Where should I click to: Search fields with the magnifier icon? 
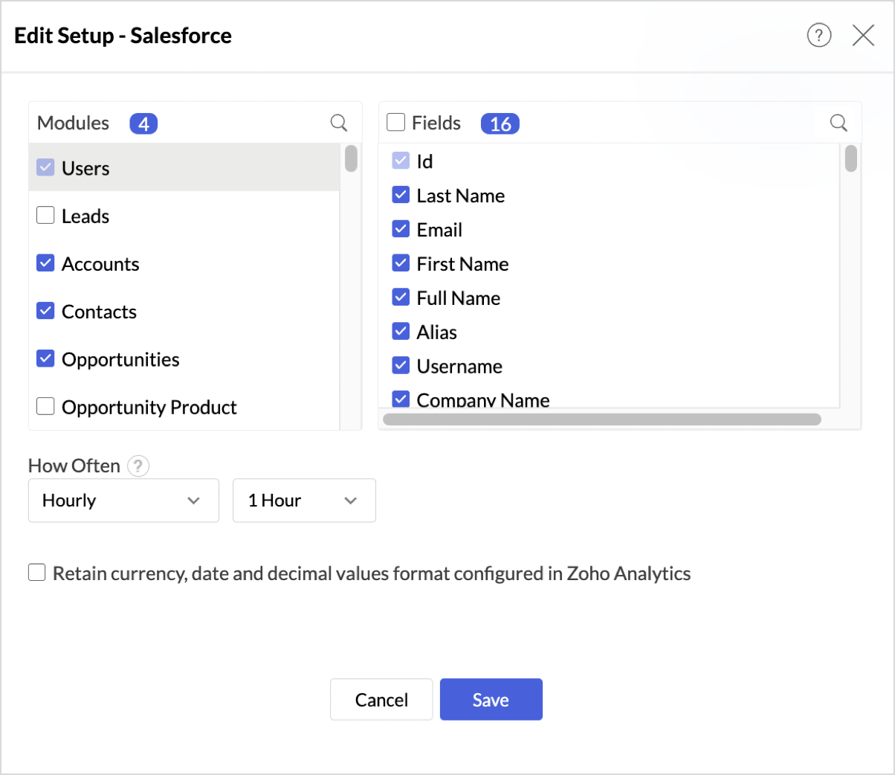click(x=839, y=123)
